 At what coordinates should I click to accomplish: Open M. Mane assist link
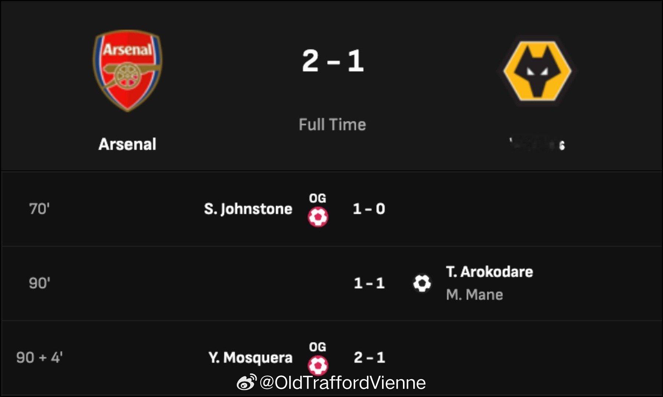pos(474,294)
